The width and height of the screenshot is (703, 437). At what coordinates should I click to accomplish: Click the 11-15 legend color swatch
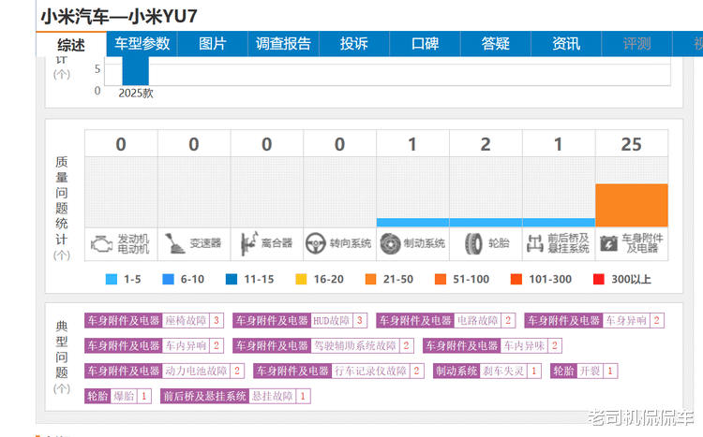coord(232,280)
